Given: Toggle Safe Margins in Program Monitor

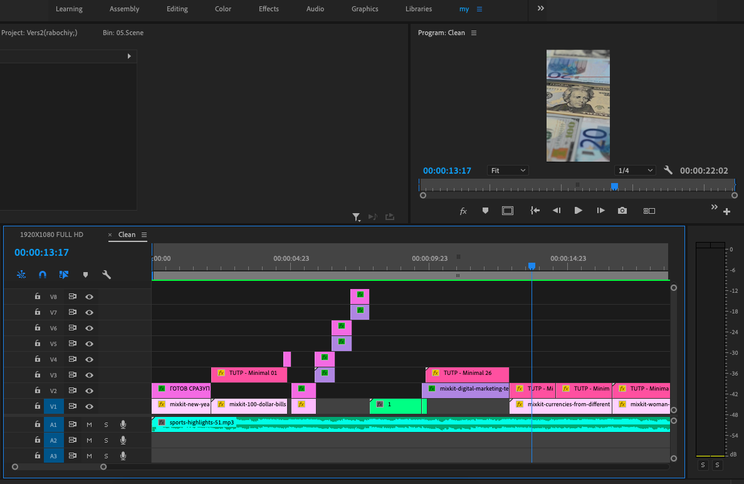Looking at the screenshot, I should pyautogui.click(x=508, y=211).
